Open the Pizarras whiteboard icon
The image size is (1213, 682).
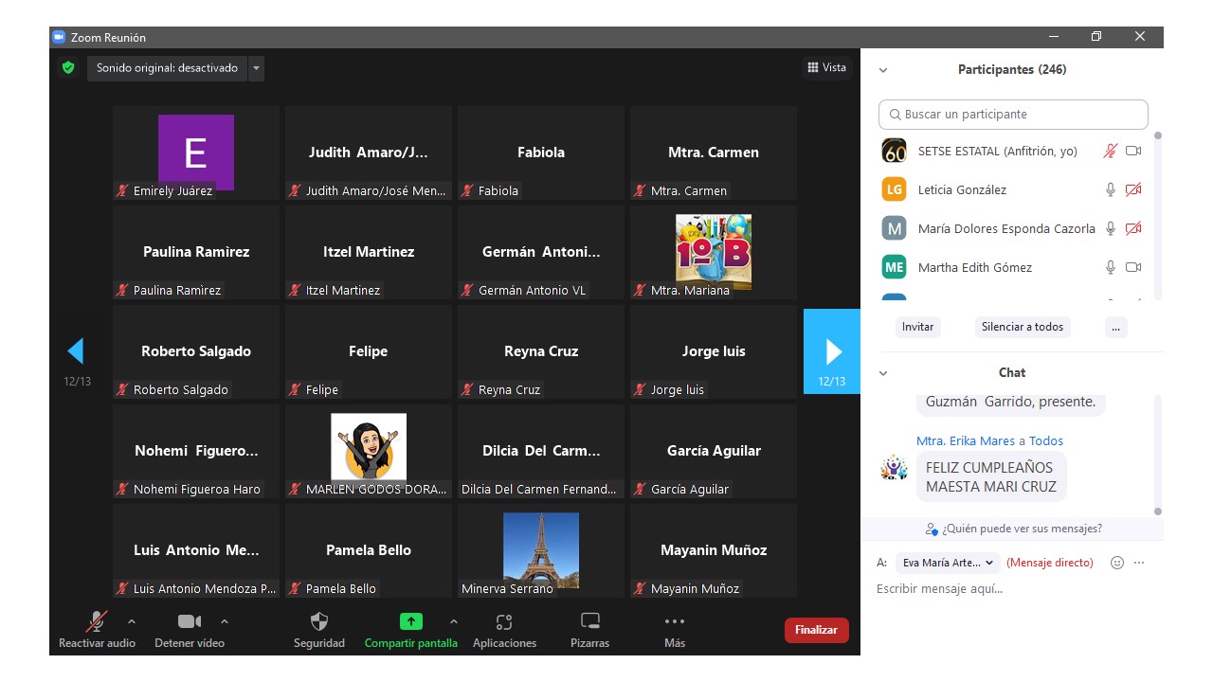tap(590, 621)
